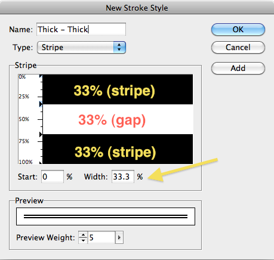Viewport: 274px width, 260px height.
Task: Increase Preview Weight with the up stepper arrow
Action: (x=83, y=234)
